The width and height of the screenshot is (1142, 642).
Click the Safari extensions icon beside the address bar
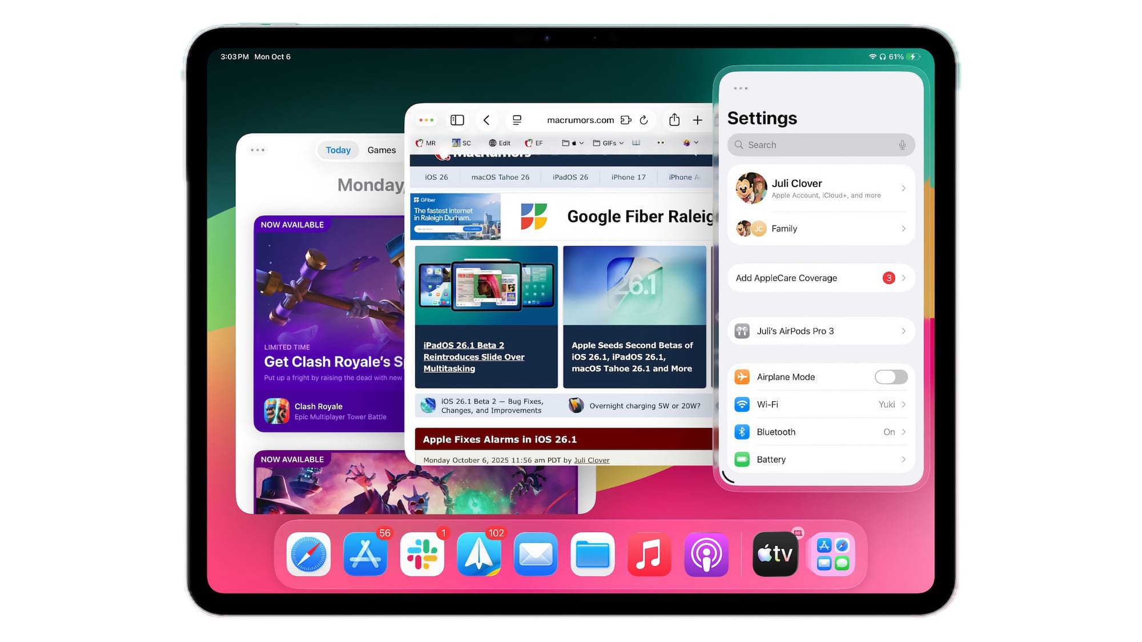pyautogui.click(x=626, y=120)
